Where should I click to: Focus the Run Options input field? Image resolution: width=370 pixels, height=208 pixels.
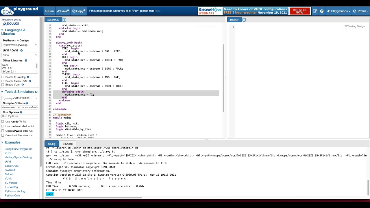[x=20, y=116]
